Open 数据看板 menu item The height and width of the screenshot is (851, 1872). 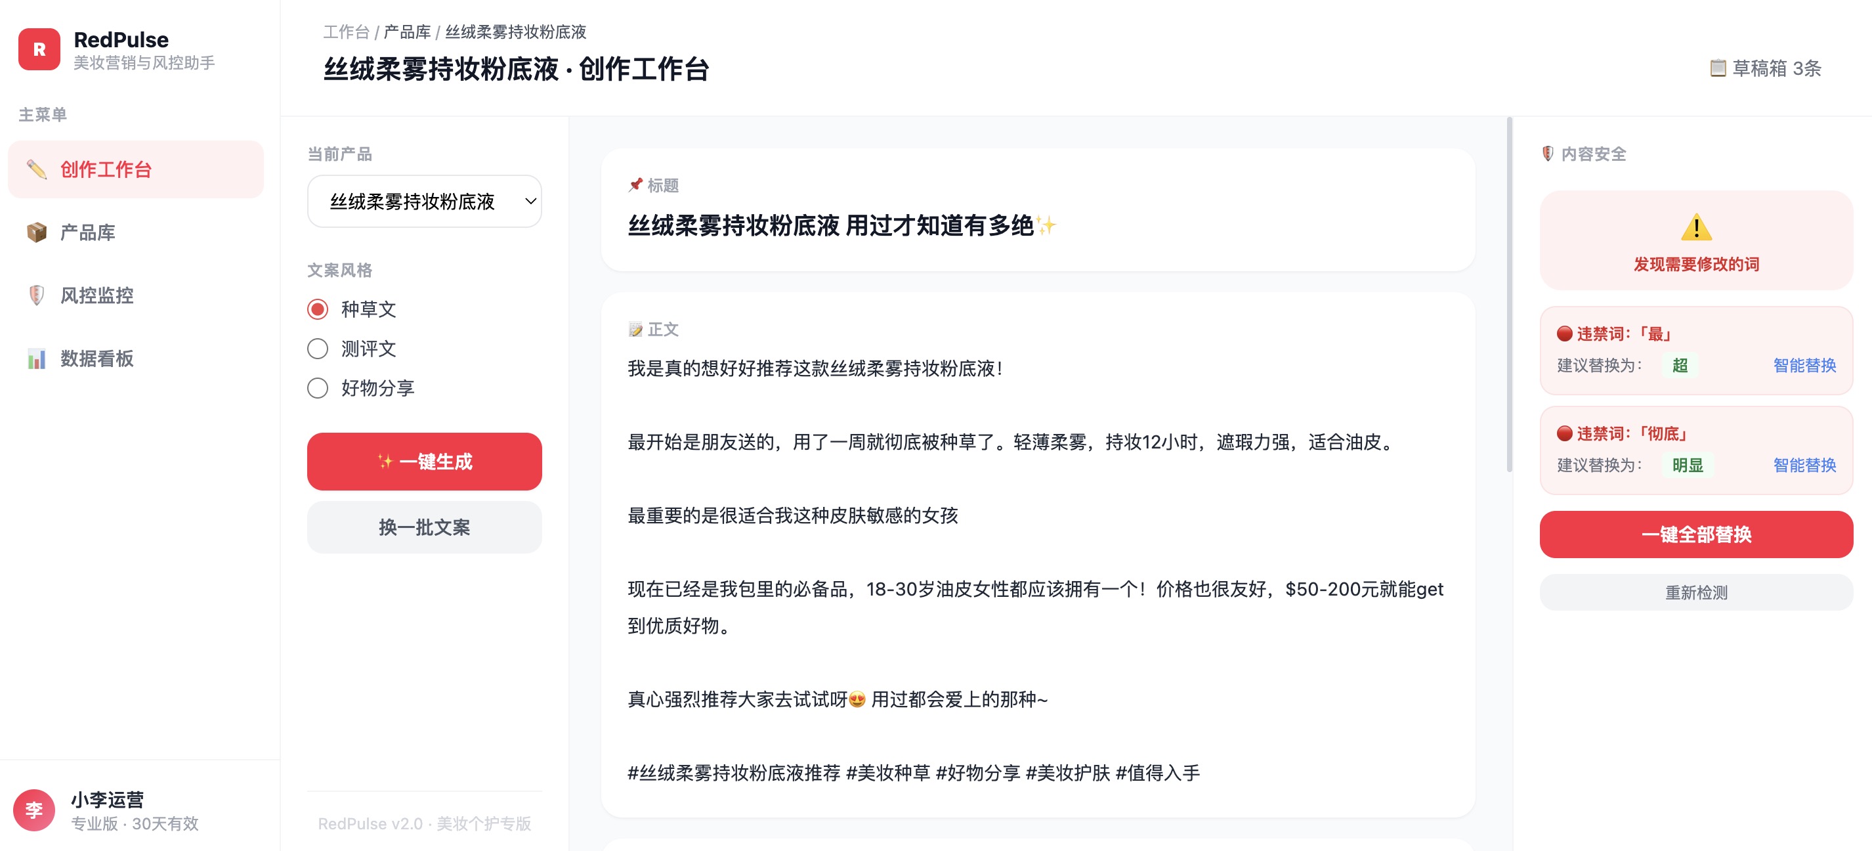136,359
